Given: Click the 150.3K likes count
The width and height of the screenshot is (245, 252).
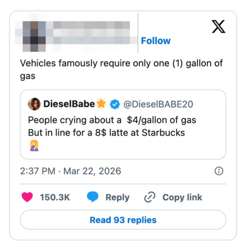Looking at the screenshot, I should click(x=55, y=197).
